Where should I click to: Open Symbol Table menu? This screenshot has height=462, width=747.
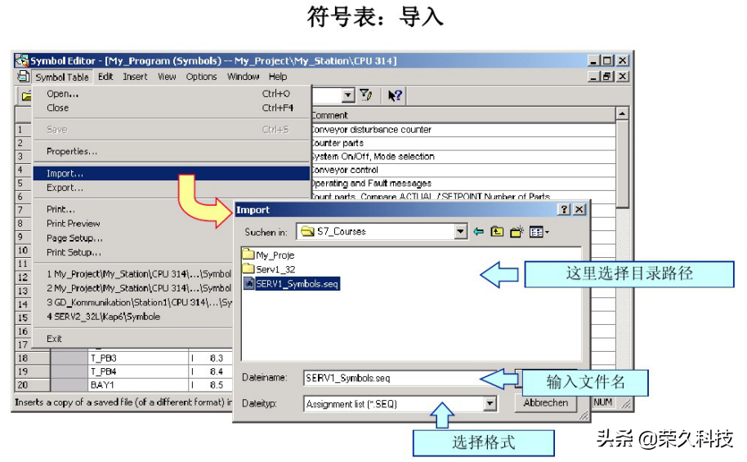click(x=62, y=77)
